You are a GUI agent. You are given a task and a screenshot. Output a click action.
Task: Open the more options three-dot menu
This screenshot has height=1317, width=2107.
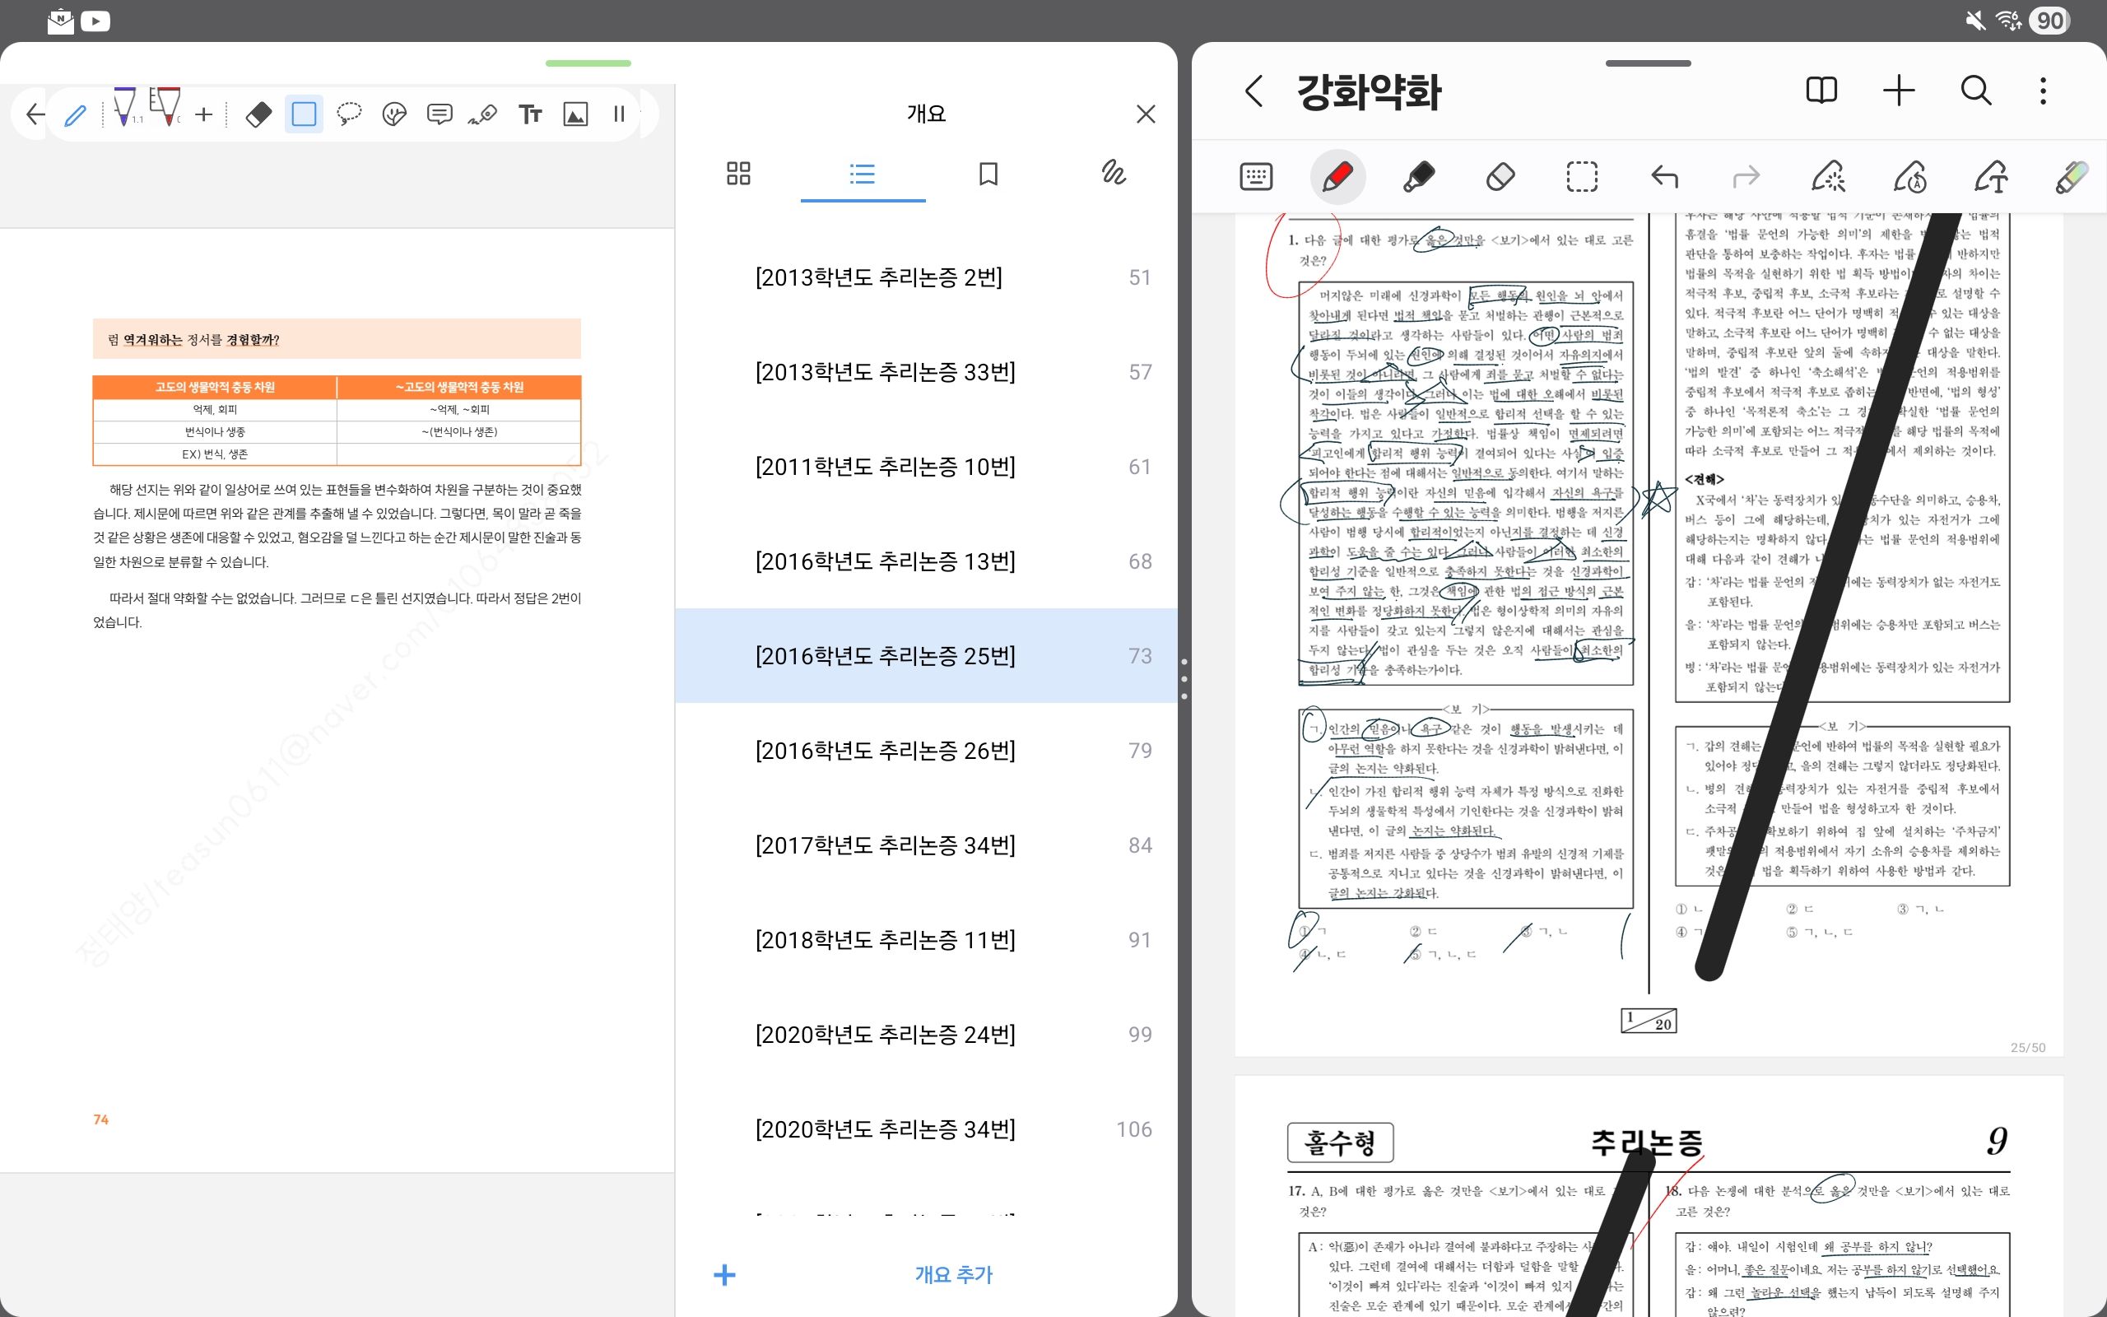(2043, 91)
